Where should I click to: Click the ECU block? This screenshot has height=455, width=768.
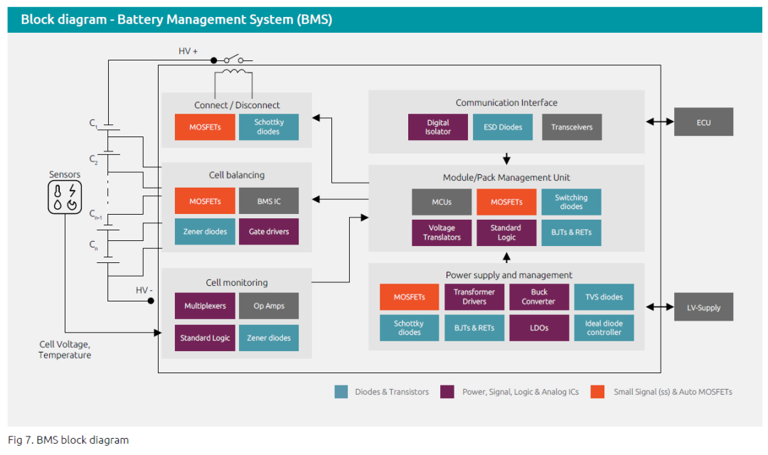(703, 122)
